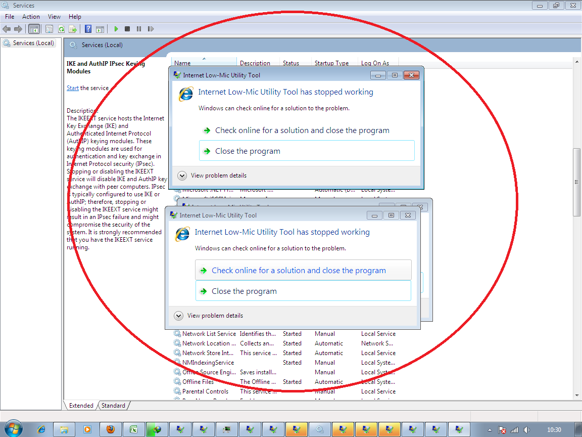Select the NMIndexingService row

pyautogui.click(x=285, y=363)
